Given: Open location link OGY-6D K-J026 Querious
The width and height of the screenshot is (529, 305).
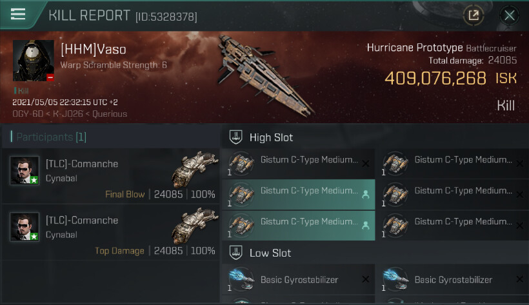Looking at the screenshot, I should (x=70, y=113).
